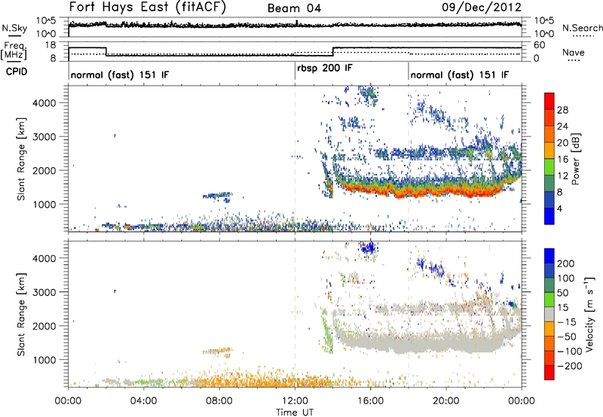
Task: Click the blue bottom of the Power color bar
Action: [x=549, y=216]
